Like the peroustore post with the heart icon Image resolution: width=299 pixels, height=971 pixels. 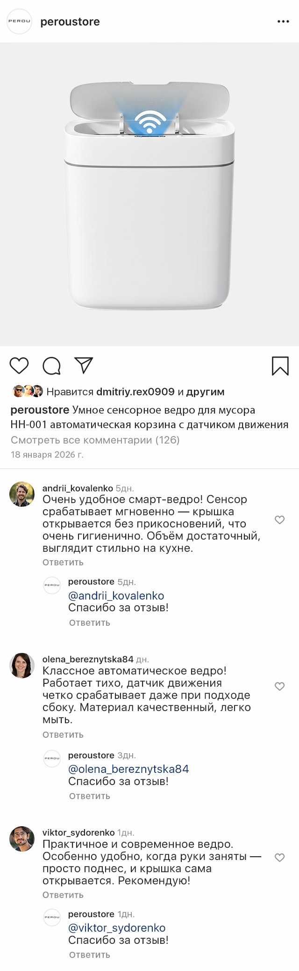pos(19,365)
